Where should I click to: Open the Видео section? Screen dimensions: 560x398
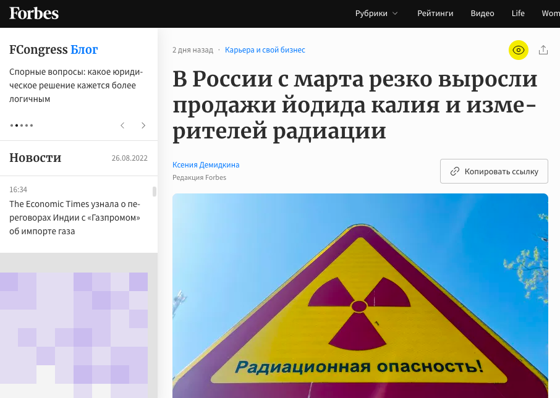(482, 14)
